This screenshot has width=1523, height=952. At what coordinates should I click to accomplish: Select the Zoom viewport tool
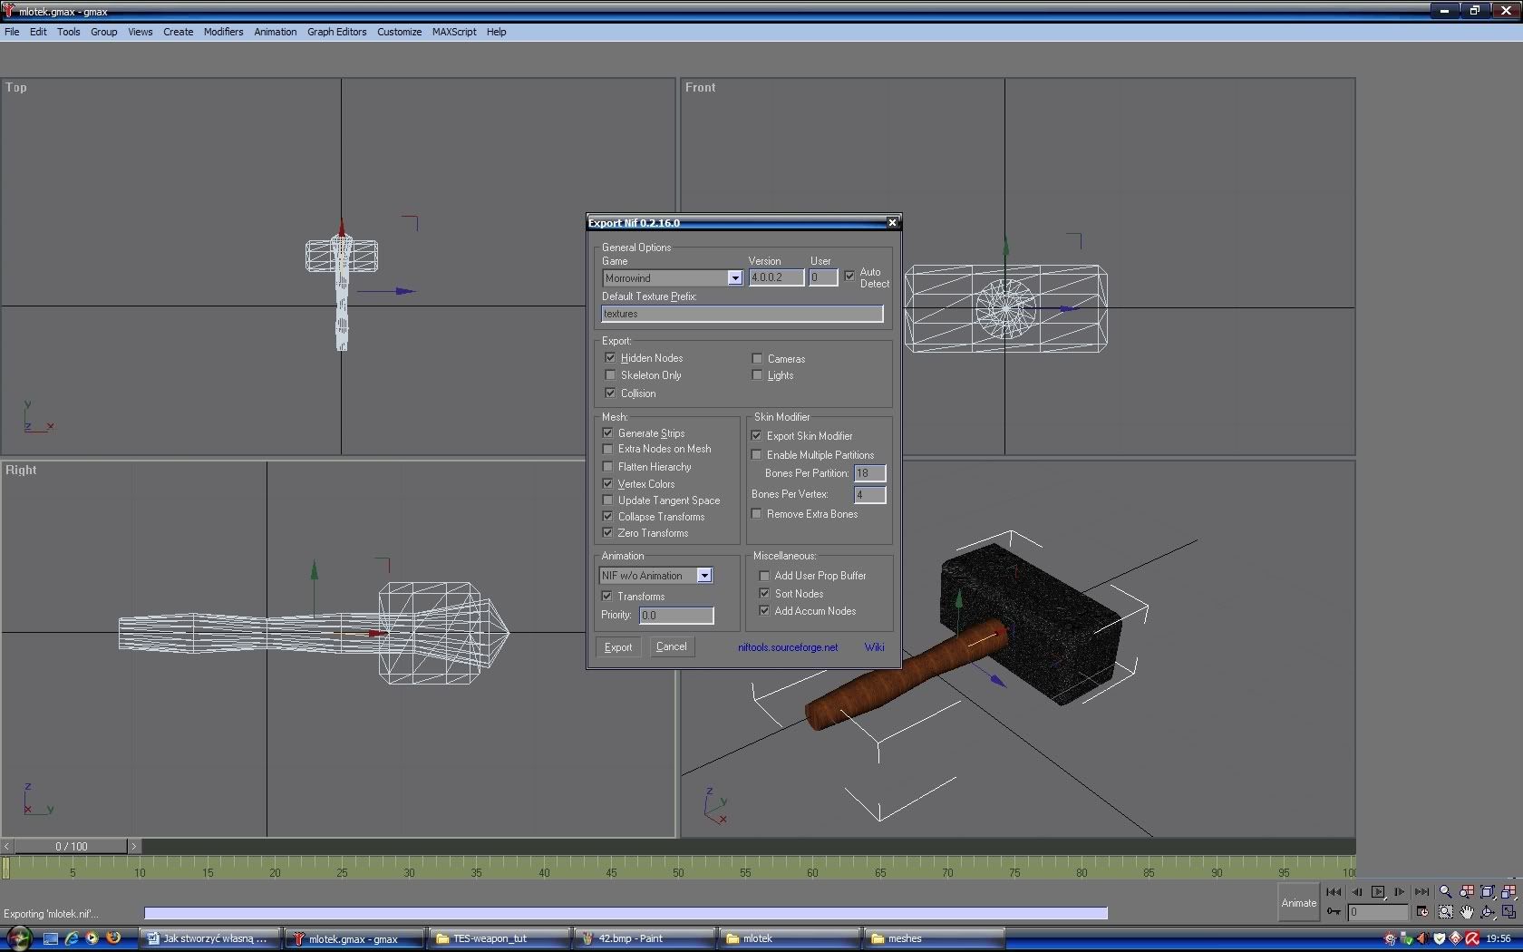[1445, 892]
